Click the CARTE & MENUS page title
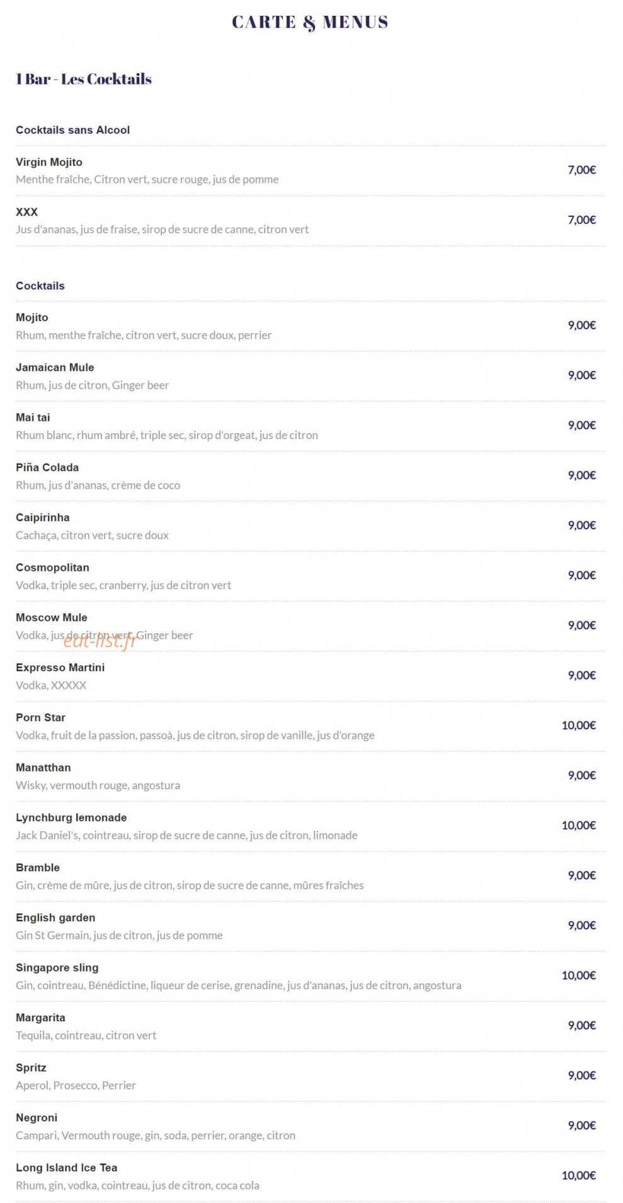The image size is (623, 1203). [310, 23]
